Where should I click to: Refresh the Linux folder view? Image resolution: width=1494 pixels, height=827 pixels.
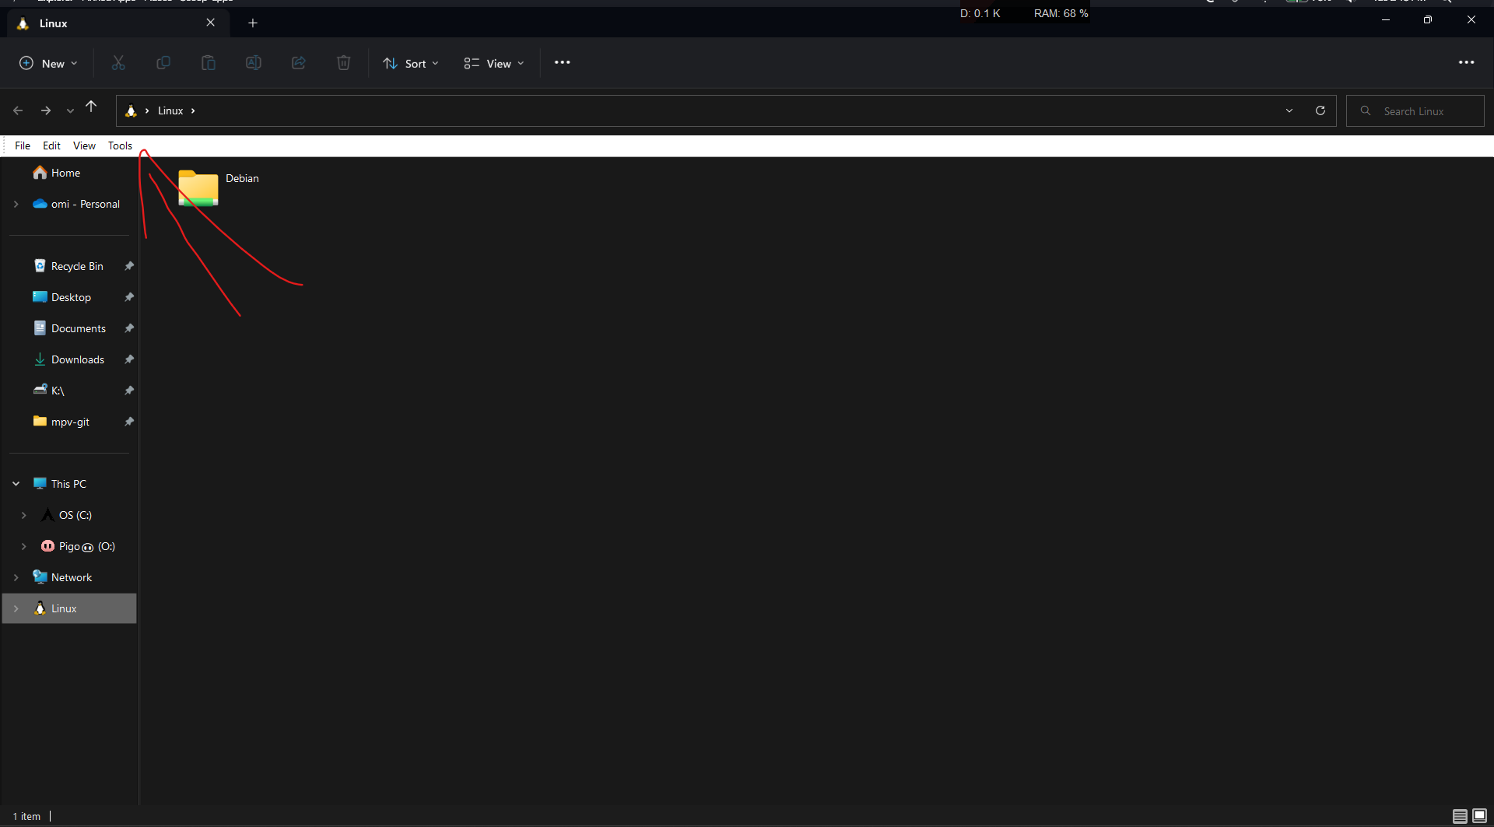click(x=1320, y=110)
